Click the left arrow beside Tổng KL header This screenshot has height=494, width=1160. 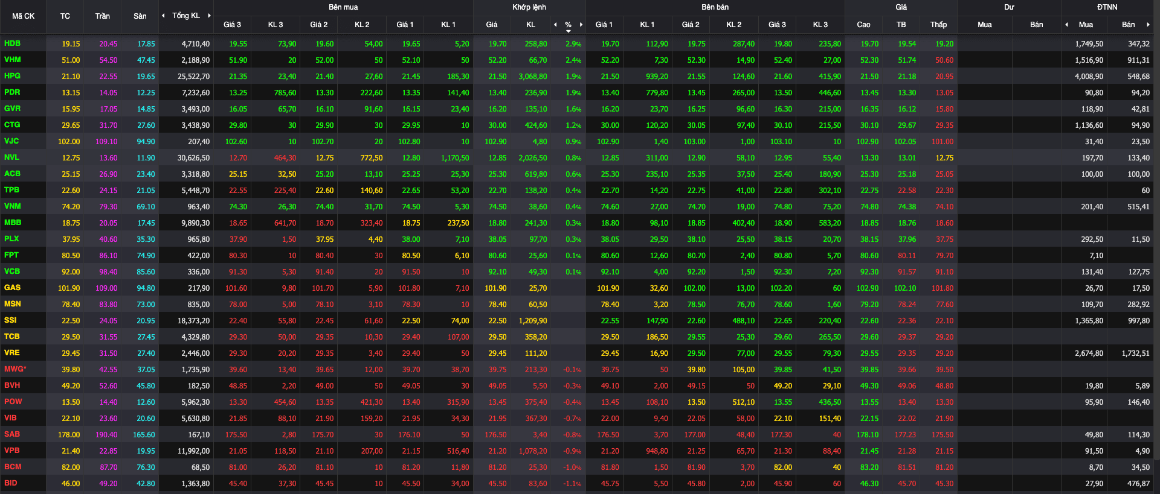point(163,16)
